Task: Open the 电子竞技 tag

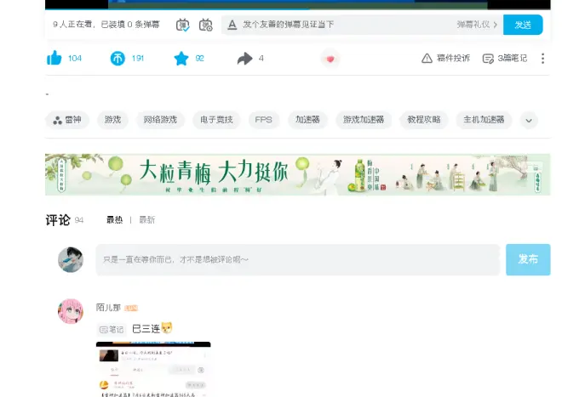Action: click(x=216, y=120)
